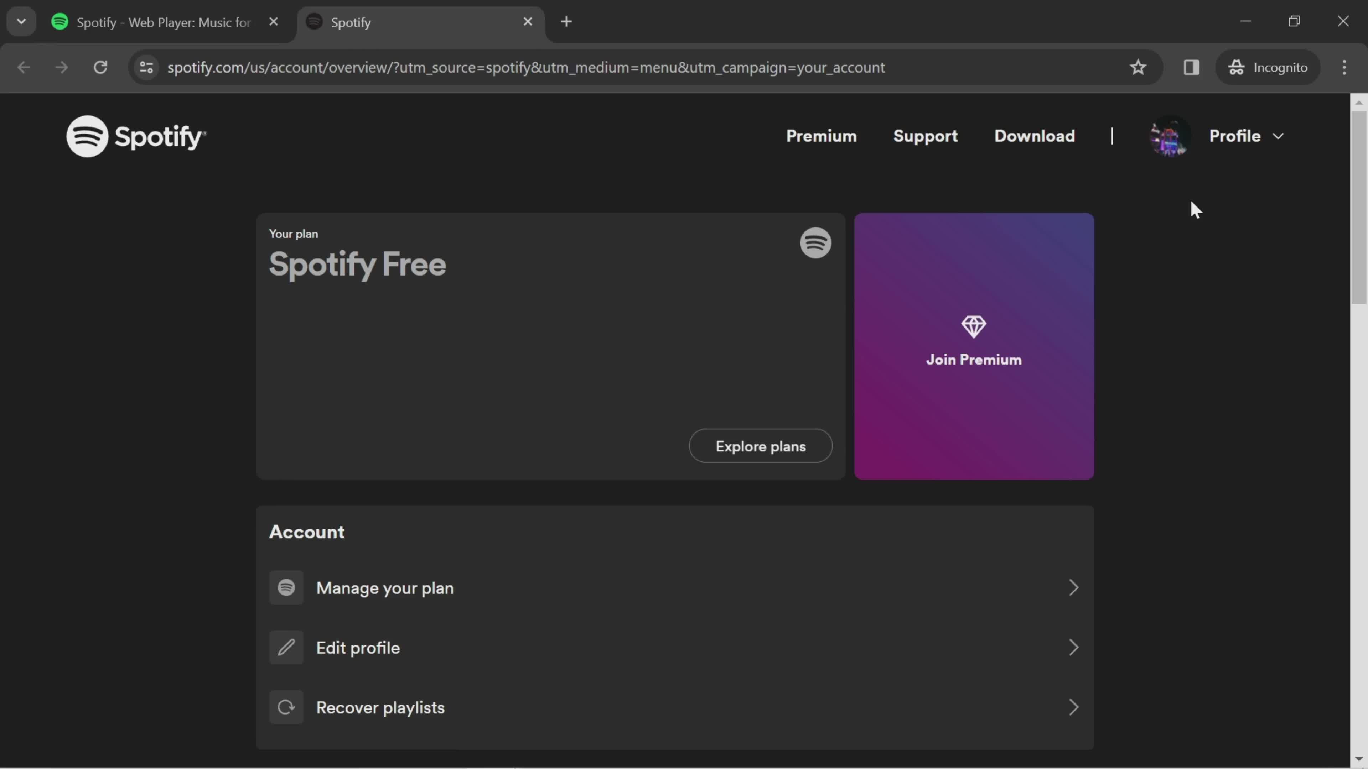This screenshot has height=769, width=1368.
Task: Click the profile avatar icon
Action: (1168, 136)
